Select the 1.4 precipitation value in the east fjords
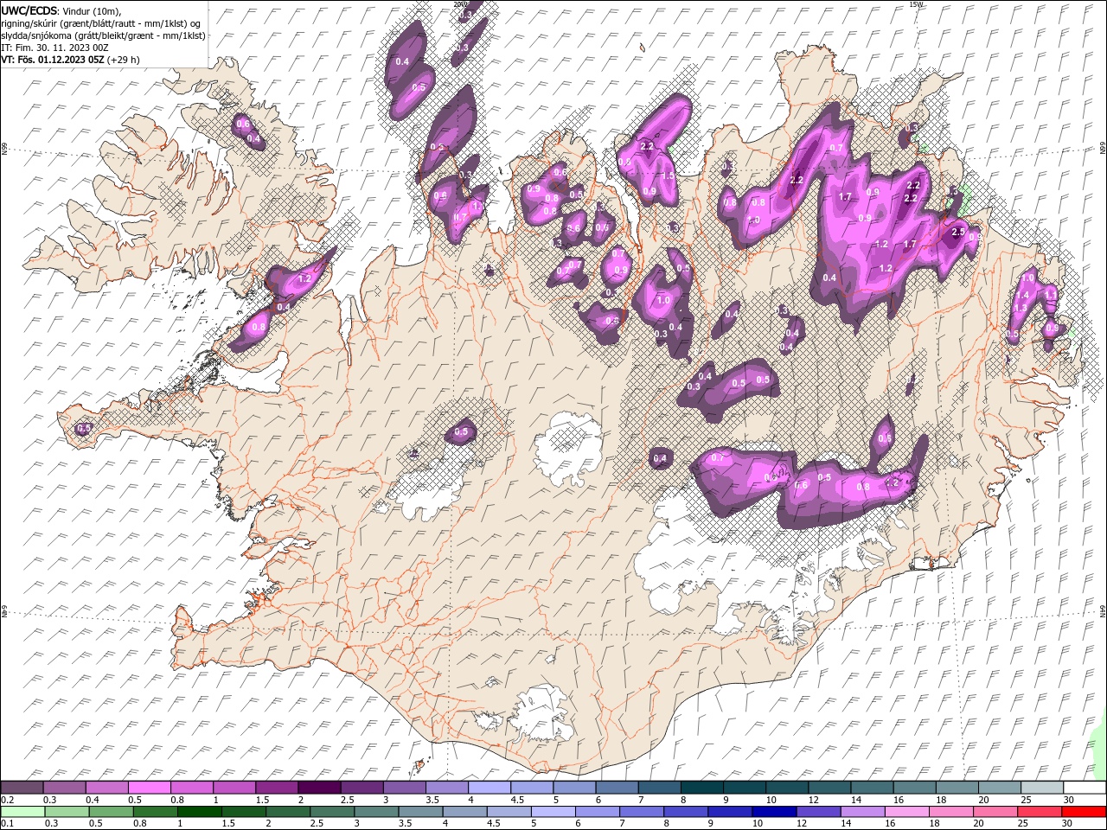 (x=1021, y=296)
